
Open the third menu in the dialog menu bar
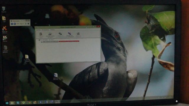click(x=53, y=29)
